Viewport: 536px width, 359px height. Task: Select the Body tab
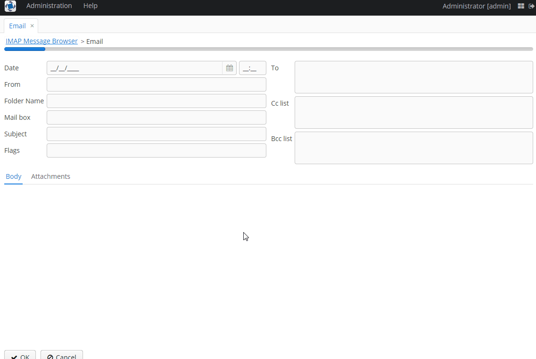pos(13,176)
